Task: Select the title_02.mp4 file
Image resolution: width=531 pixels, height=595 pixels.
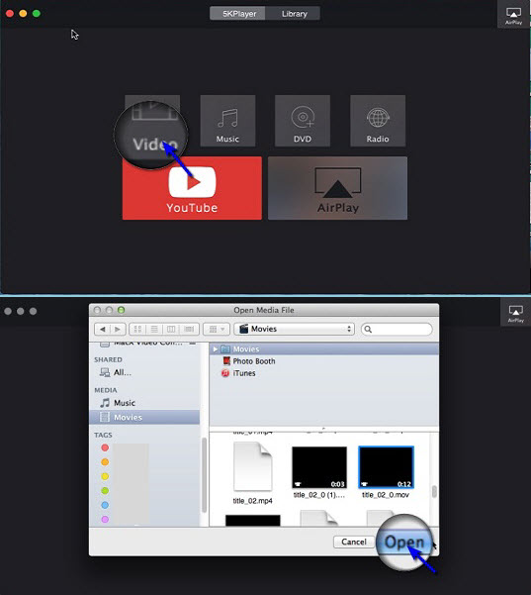Action: tap(253, 473)
